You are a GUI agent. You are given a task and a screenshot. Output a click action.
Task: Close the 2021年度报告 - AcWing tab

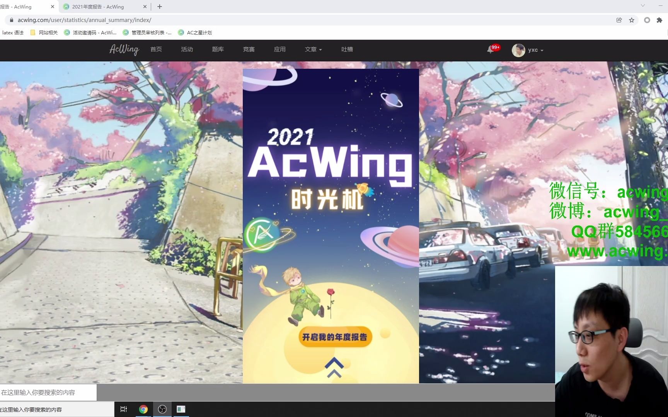coord(145,7)
